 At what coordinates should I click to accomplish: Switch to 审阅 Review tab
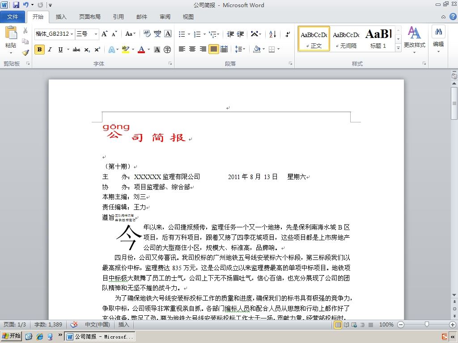tap(165, 17)
